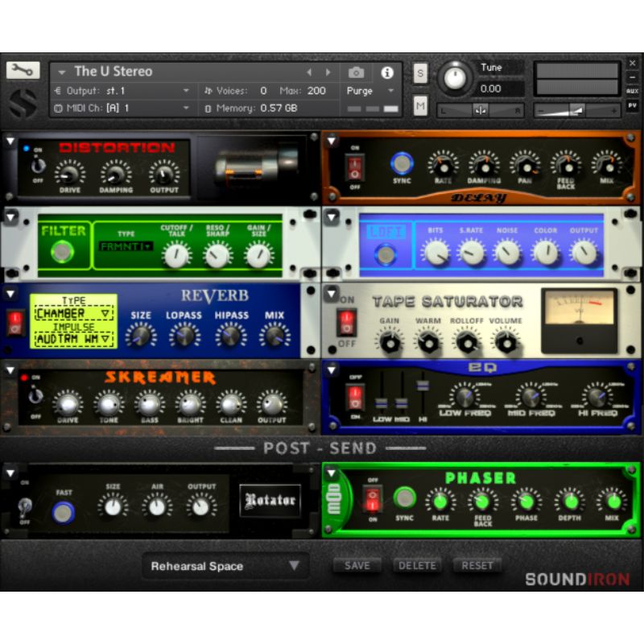Screen dimensions: 644x644
Task: Click the EQ Low gain fader
Action: point(381,402)
